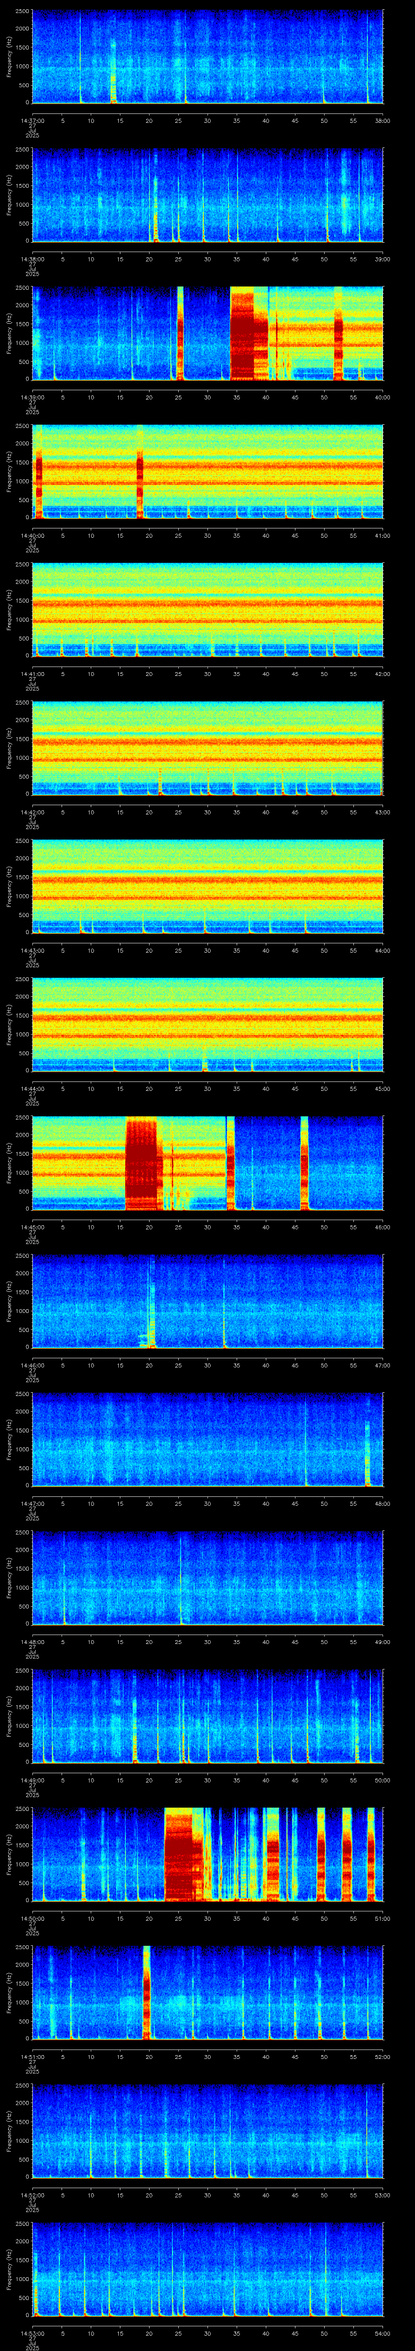Click the '14:41:00' time label
The width and height of the screenshot is (415, 2351).
[32, 673]
